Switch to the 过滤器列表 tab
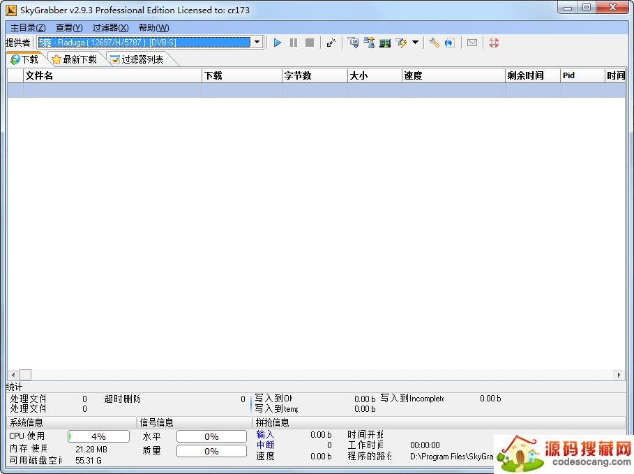This screenshot has height=474, width=634. click(137, 59)
